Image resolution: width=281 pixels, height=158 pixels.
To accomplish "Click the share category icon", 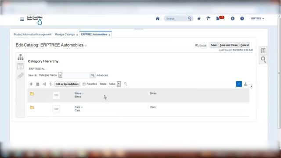I will 44,84.
